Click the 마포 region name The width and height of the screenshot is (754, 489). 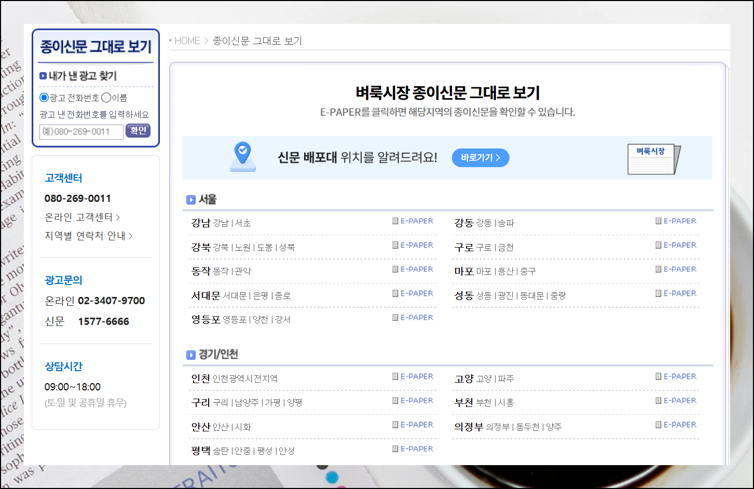(x=464, y=271)
